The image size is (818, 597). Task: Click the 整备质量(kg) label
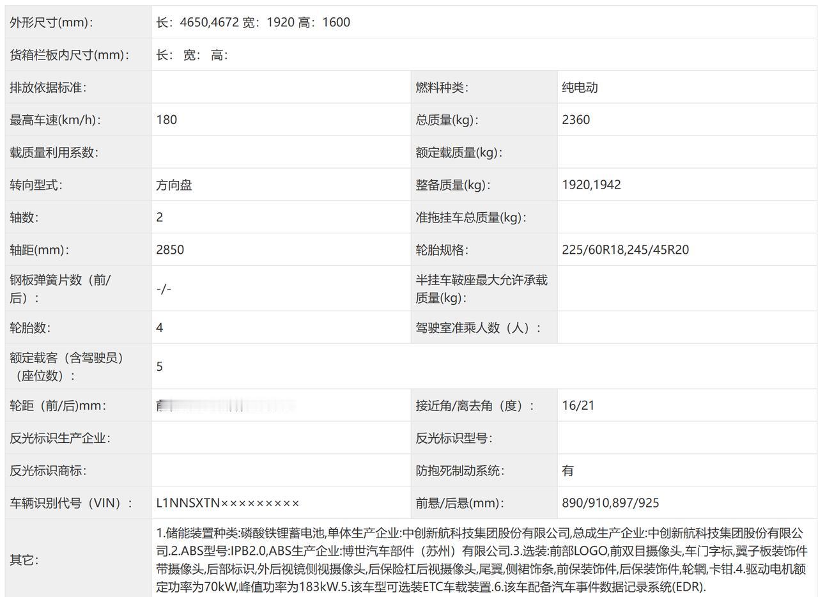click(453, 185)
